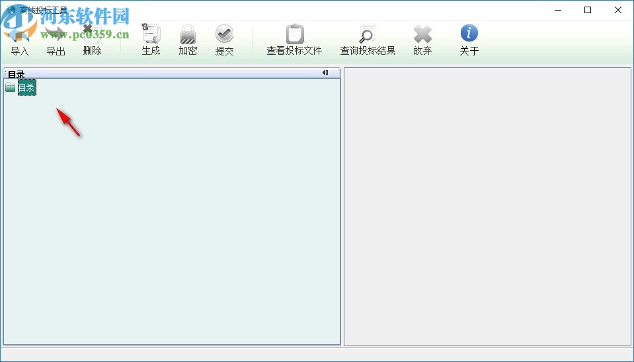
Task: Click the 加密 padlock encrypt icon
Action: 188,34
